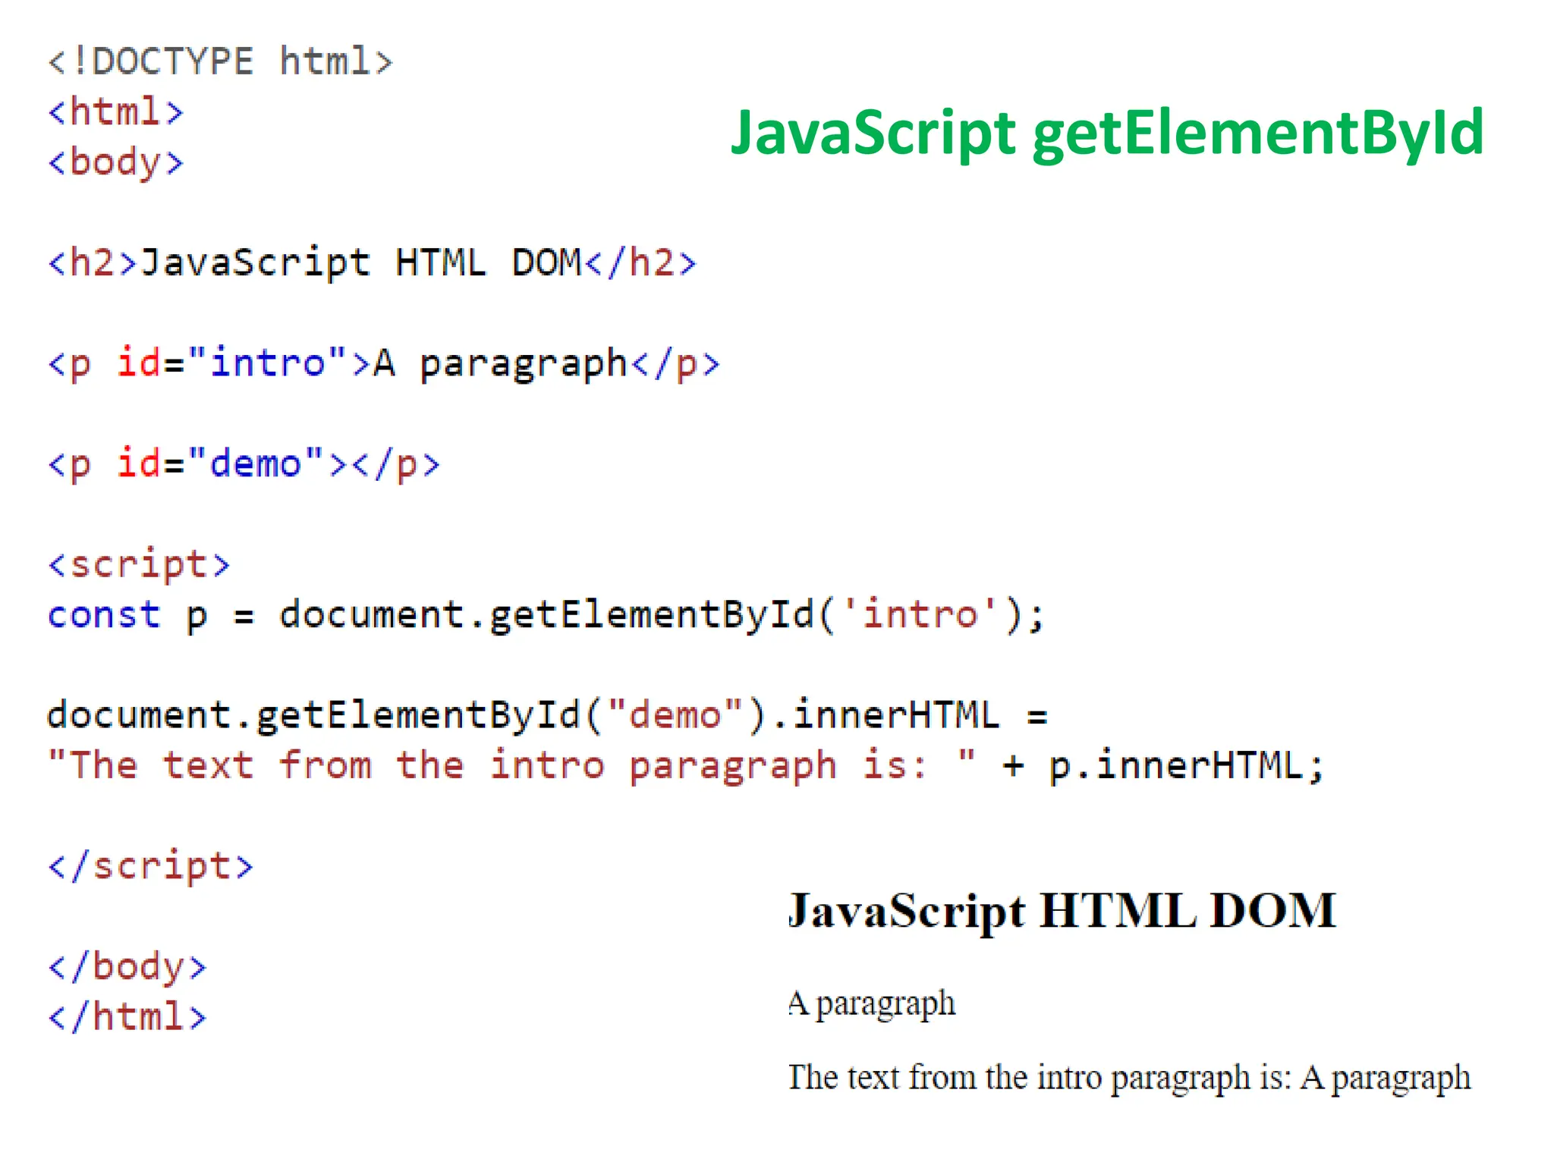The width and height of the screenshot is (1554, 1165).
Task: Click the opening '<html>' tag line
Action: (x=116, y=111)
